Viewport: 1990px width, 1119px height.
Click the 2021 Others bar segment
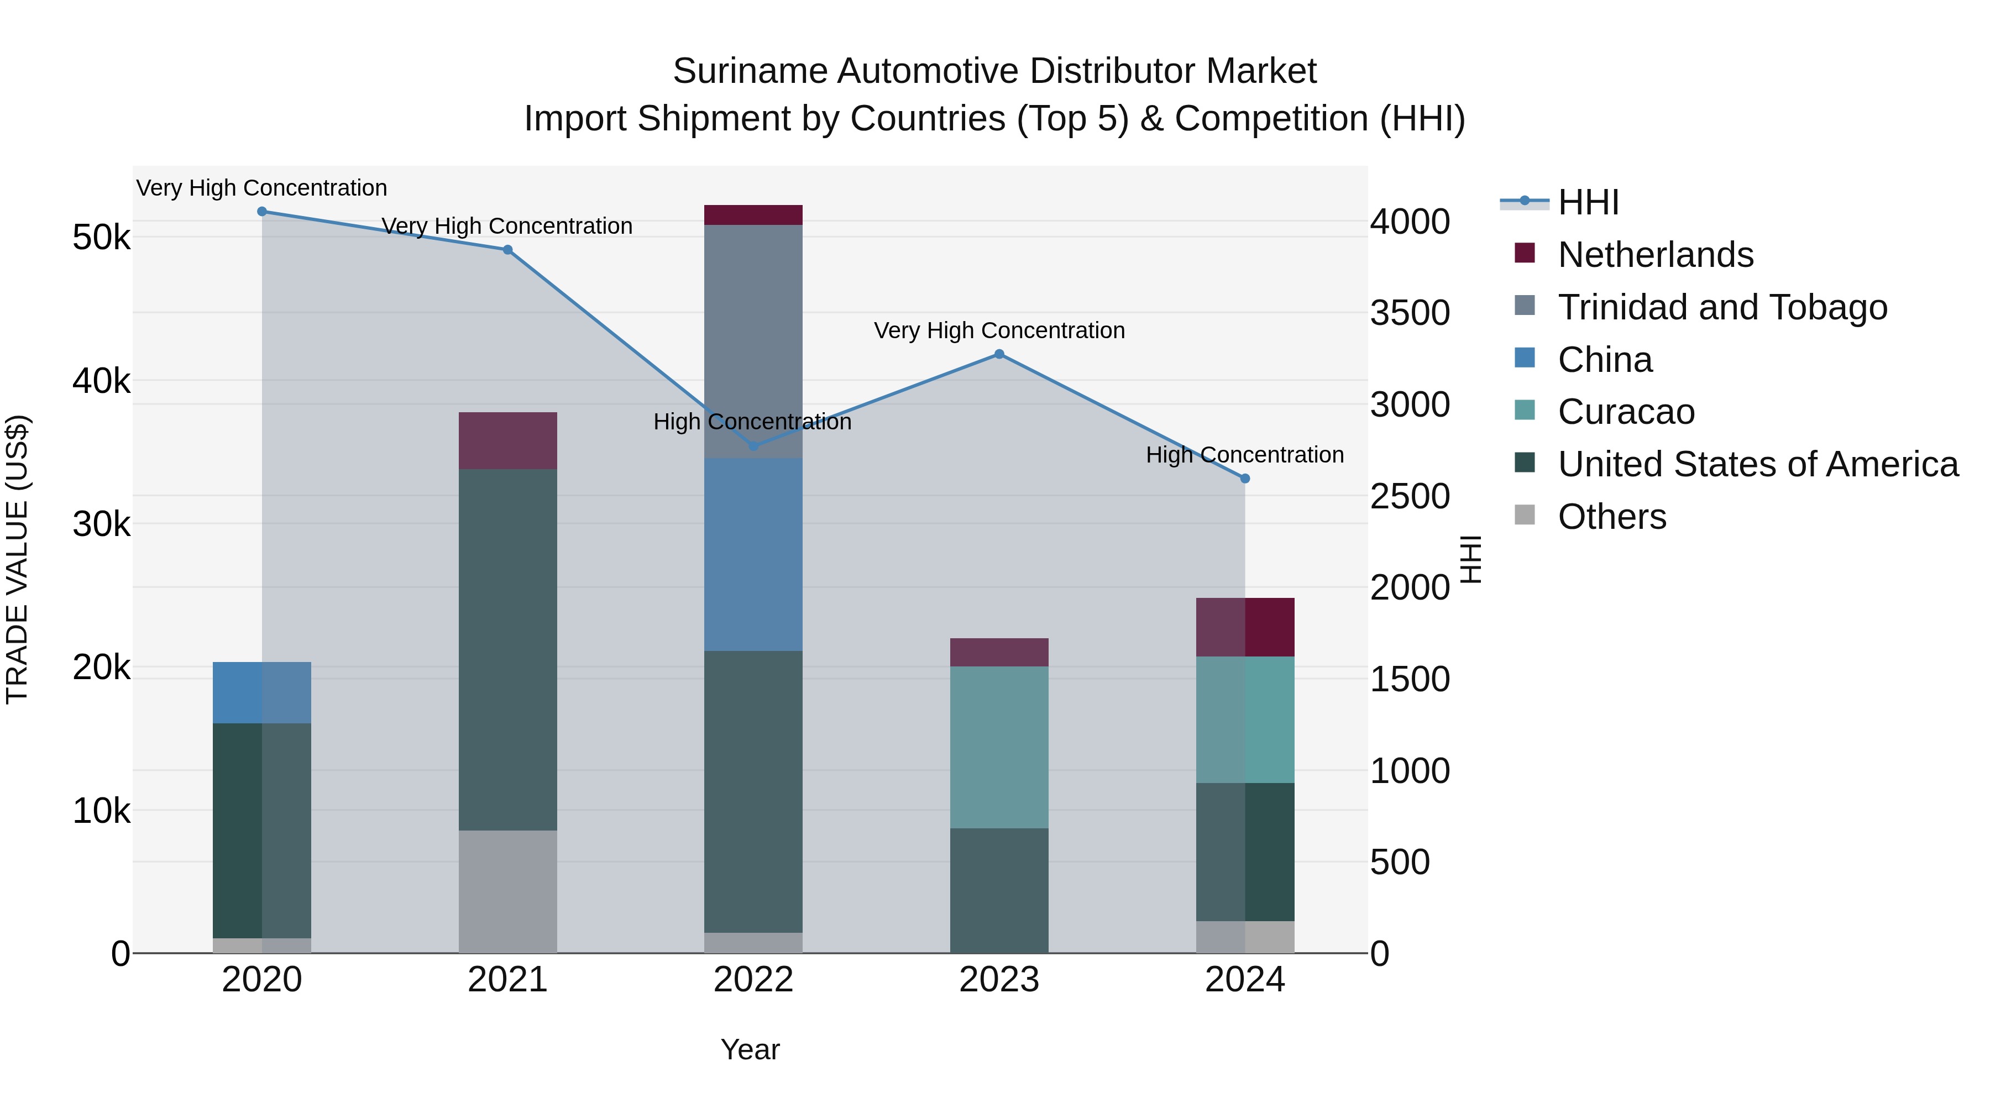pos(507,892)
